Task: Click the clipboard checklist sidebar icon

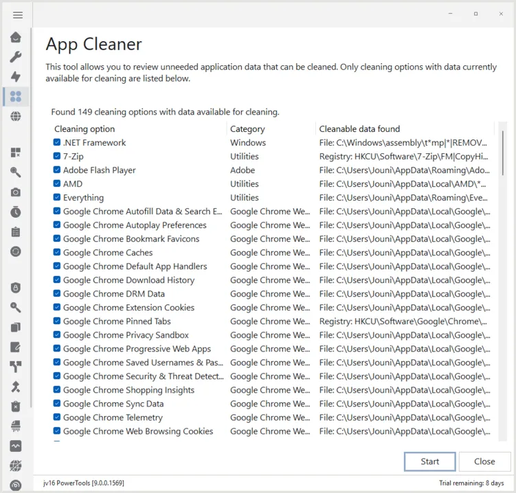Action: 16,232
